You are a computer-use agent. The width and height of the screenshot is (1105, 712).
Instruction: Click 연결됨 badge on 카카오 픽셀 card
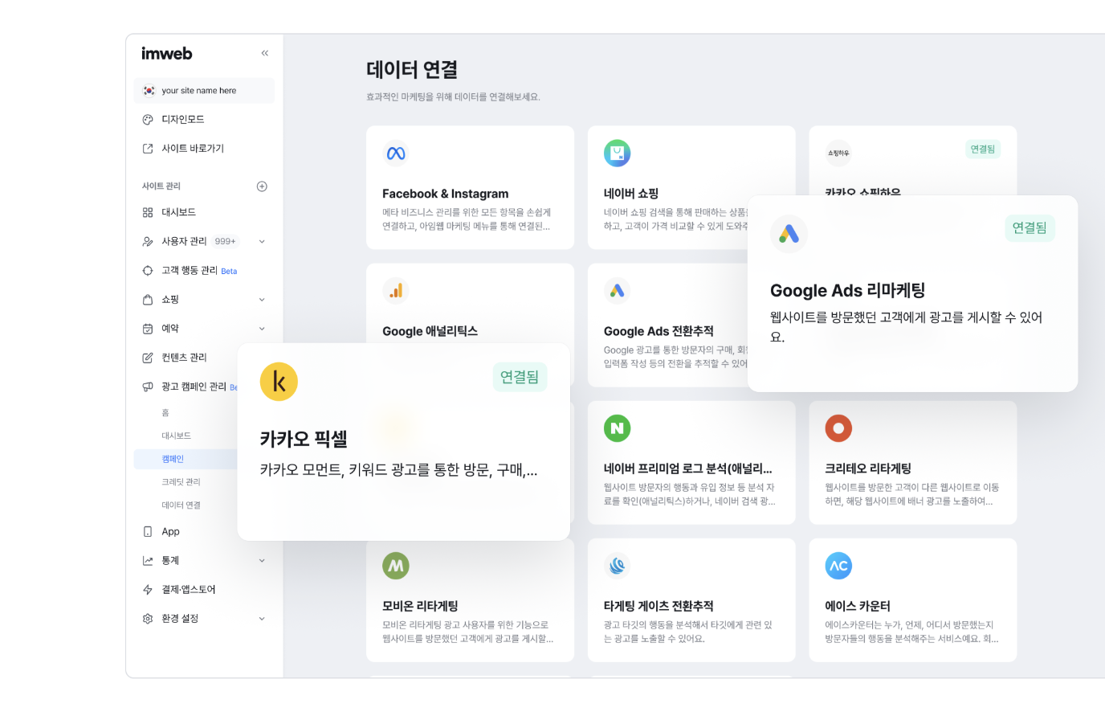point(520,377)
